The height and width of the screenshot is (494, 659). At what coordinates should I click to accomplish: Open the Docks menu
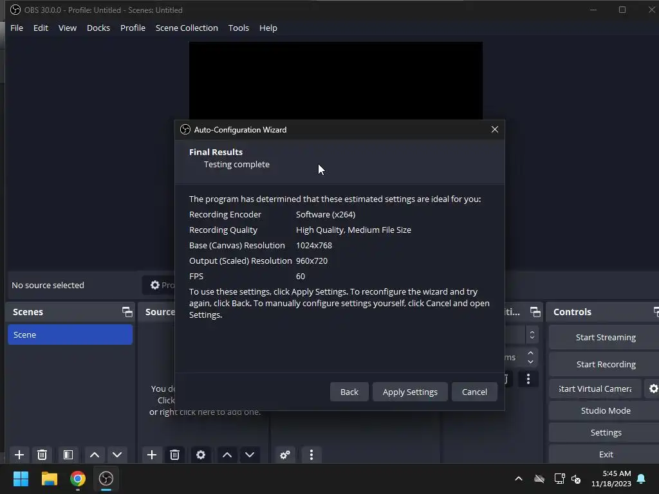click(x=98, y=28)
